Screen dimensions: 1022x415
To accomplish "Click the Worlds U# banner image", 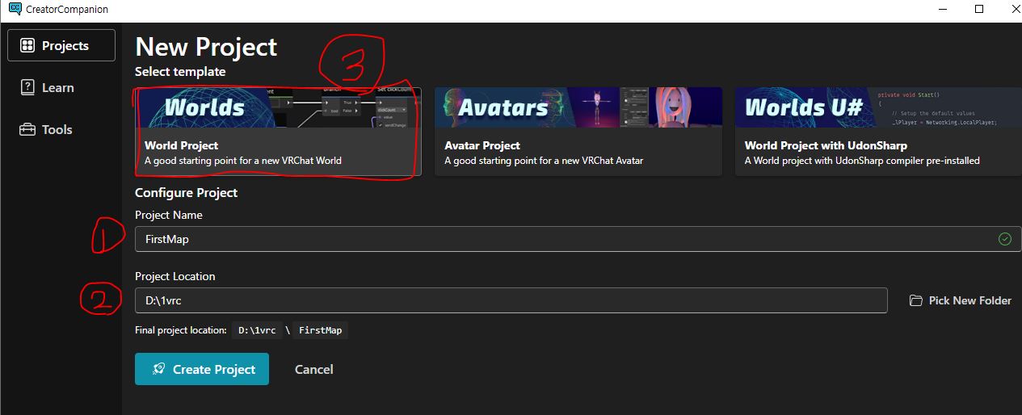I will point(878,107).
